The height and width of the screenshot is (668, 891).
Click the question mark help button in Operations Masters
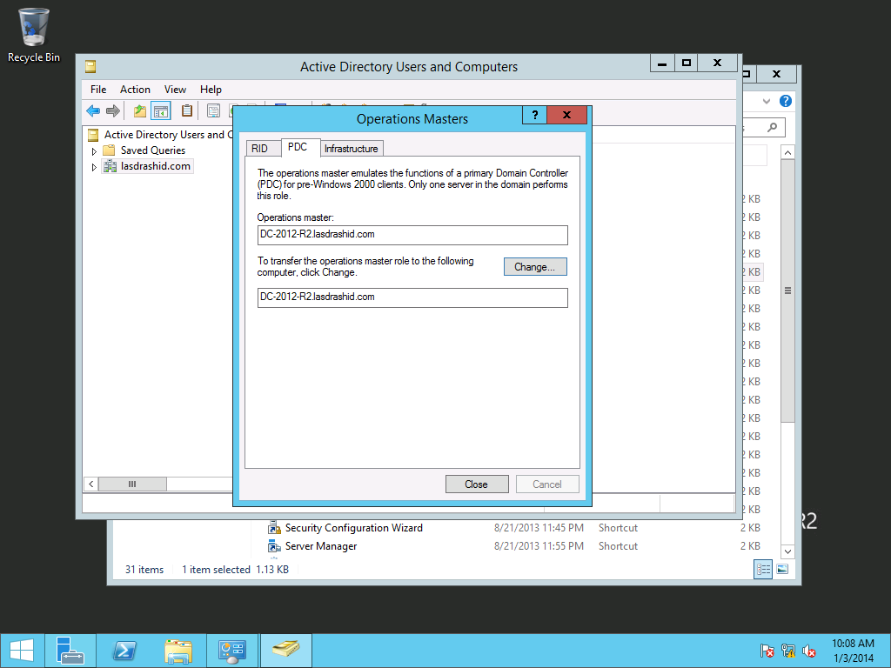click(535, 115)
